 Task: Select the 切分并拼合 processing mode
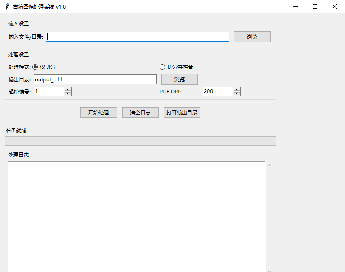tap(162, 67)
